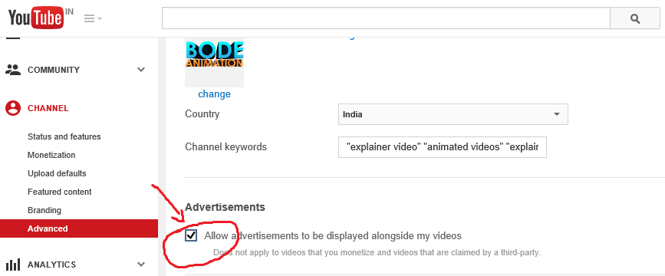Click the Channel person icon
Screen dimensions: 665x276
pyautogui.click(x=13, y=108)
